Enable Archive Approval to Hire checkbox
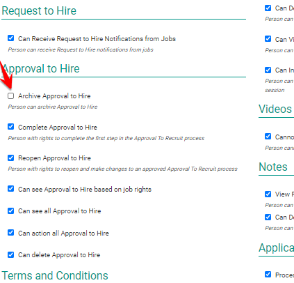294x283 pixels. coord(10,95)
